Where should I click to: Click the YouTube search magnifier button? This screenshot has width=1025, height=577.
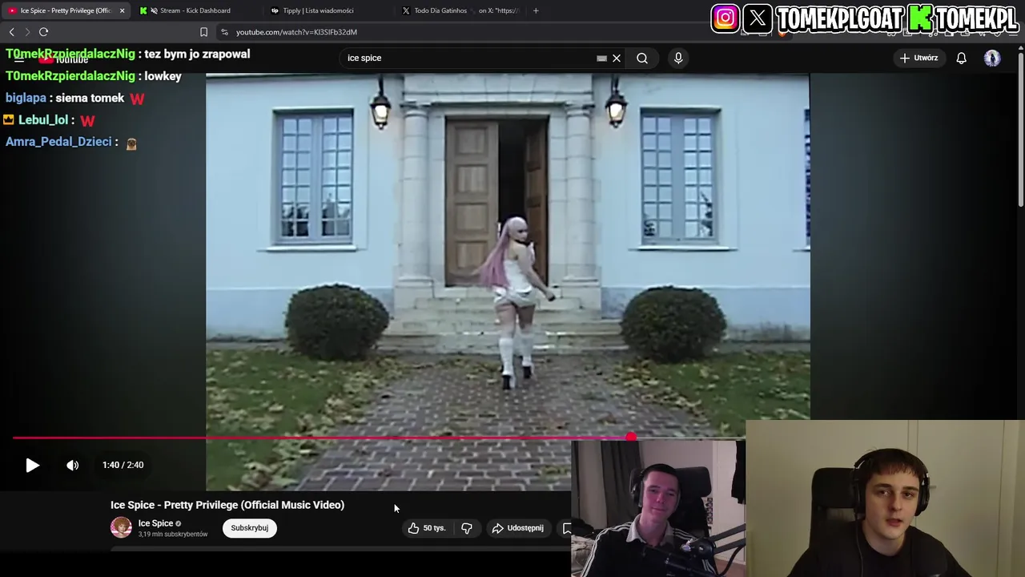pos(642,58)
